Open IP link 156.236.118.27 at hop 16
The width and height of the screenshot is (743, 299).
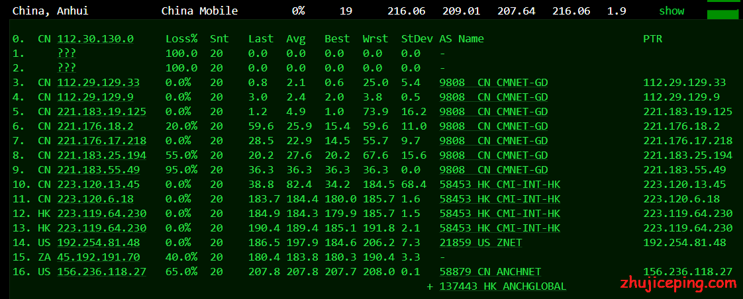click(102, 272)
